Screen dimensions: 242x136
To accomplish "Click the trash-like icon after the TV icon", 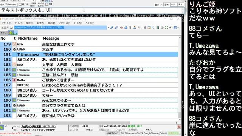I will click(130, 28).
